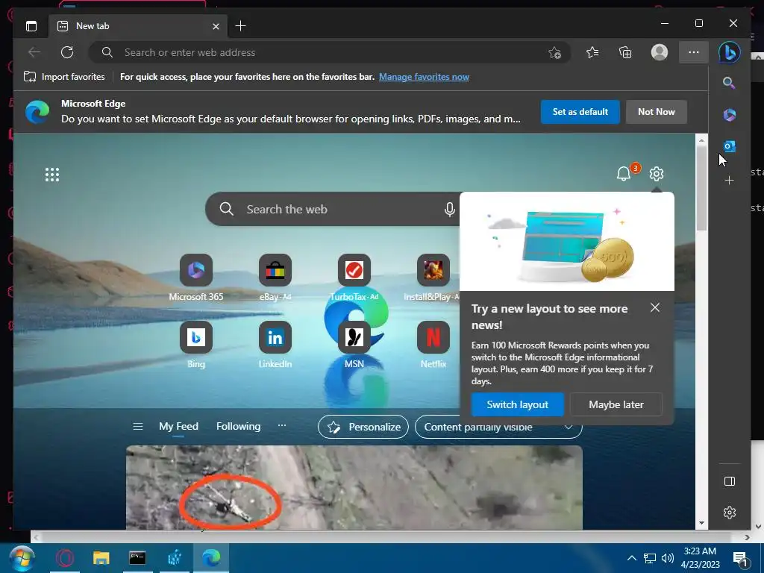Image resolution: width=764 pixels, height=573 pixels.
Task: Focus the Search or enter web address bar
Action: (x=329, y=53)
